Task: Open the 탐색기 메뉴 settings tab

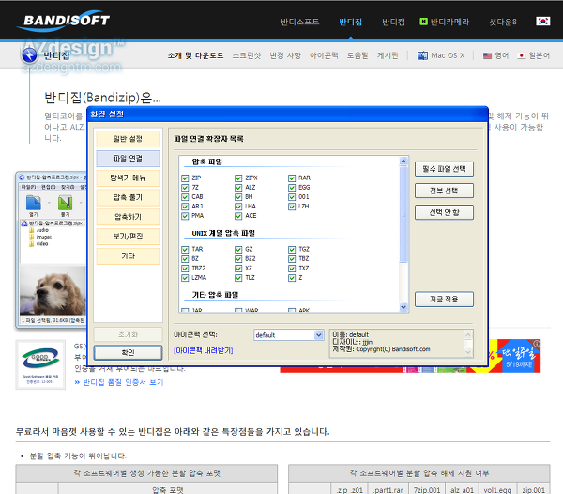Action: coord(128,178)
